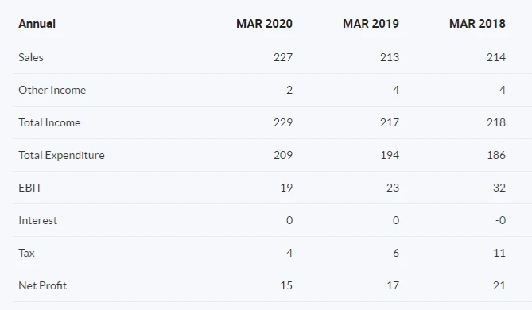532x310 pixels.
Task: Click the Tax row label
Action: pyautogui.click(x=26, y=253)
